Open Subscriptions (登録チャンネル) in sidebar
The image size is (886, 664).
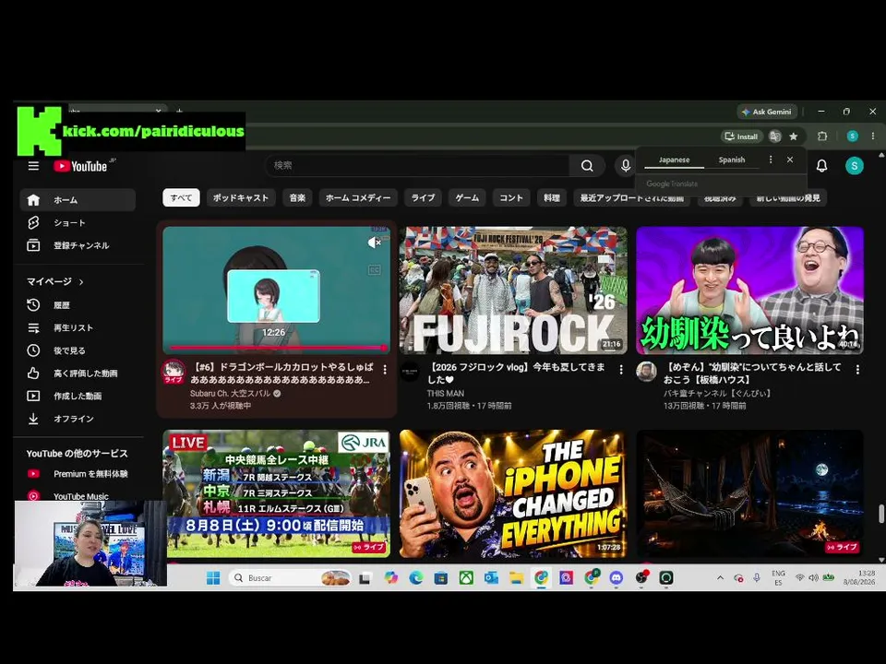coord(78,245)
